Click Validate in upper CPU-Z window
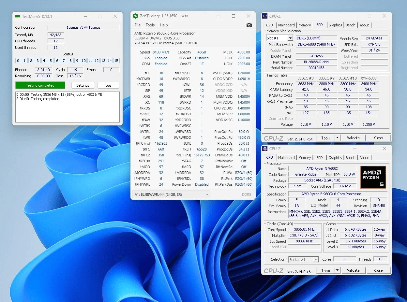Viewport: 407px width, 302px height. tap(353, 138)
